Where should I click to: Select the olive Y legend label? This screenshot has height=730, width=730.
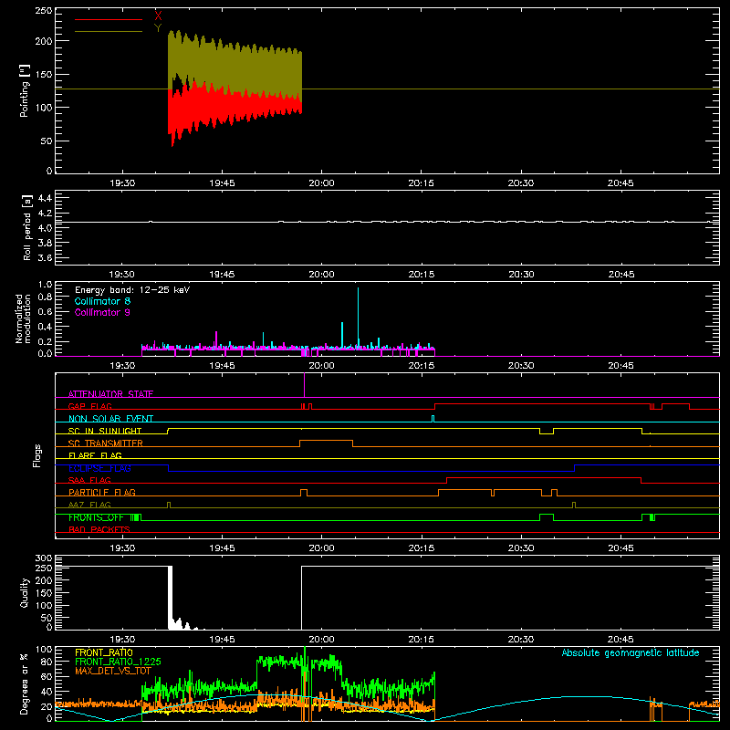pyautogui.click(x=158, y=28)
